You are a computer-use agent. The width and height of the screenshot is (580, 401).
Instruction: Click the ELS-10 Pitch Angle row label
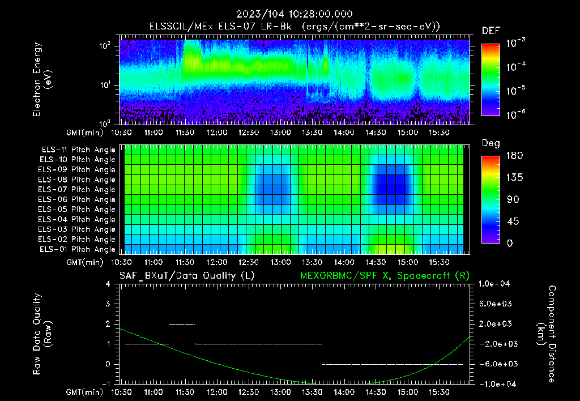pos(78,160)
